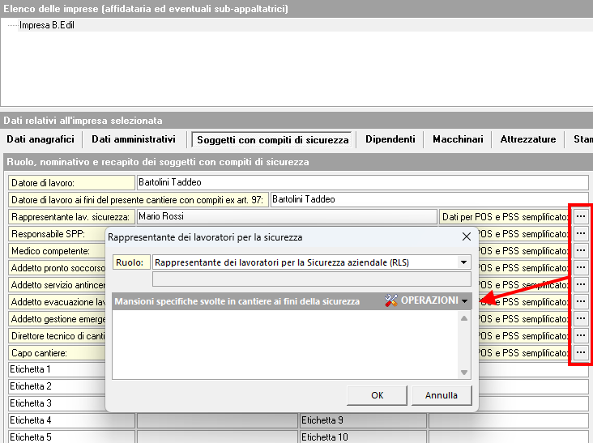Open the Dati amministrativi tab
593x443 pixels.
click(x=134, y=139)
